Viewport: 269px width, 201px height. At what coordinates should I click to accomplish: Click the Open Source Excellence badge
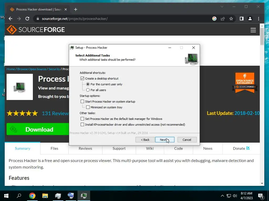pyautogui.click(x=245, y=83)
